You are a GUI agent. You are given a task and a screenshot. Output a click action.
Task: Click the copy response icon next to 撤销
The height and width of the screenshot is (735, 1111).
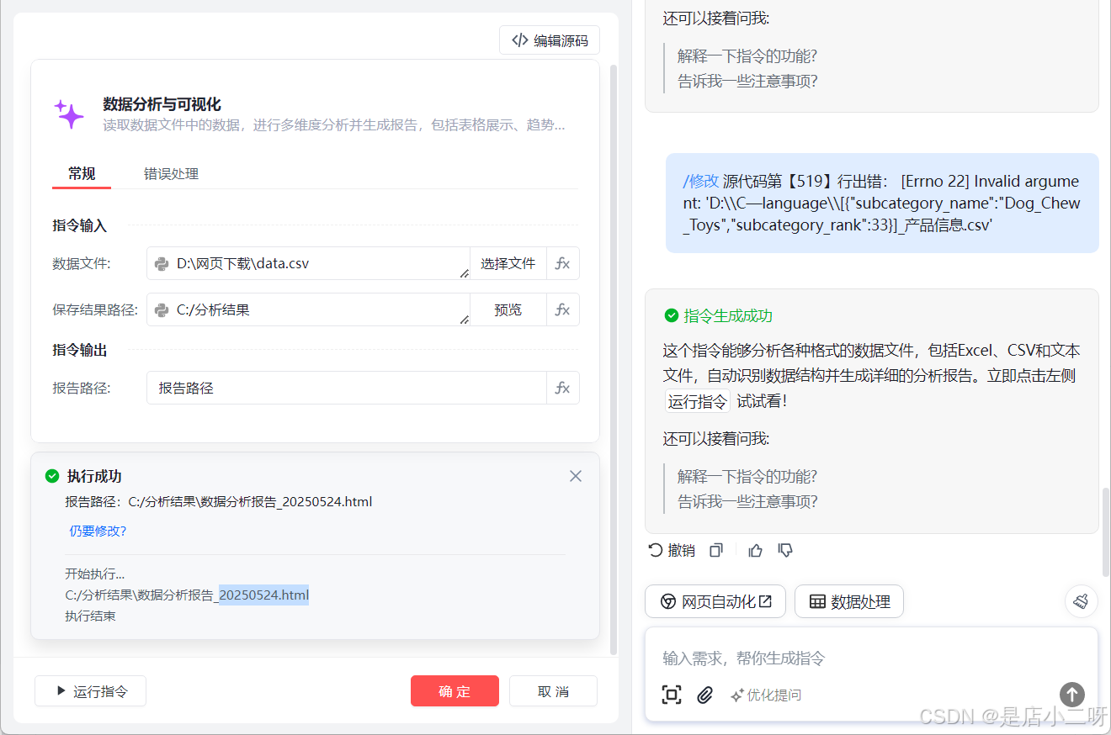click(715, 549)
